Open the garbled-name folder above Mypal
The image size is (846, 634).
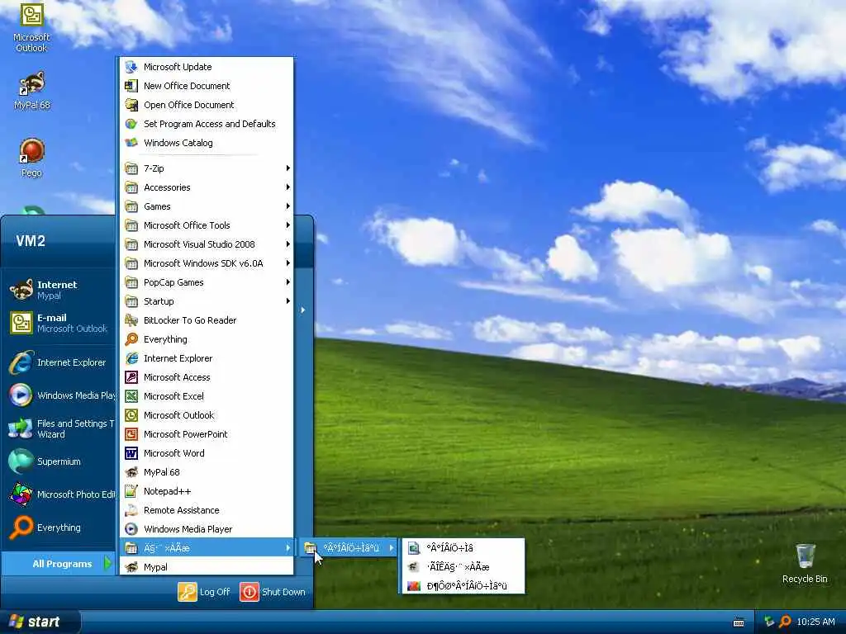point(207,548)
